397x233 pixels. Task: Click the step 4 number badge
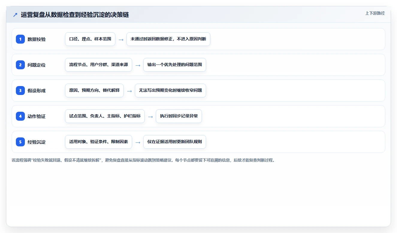[20, 116]
